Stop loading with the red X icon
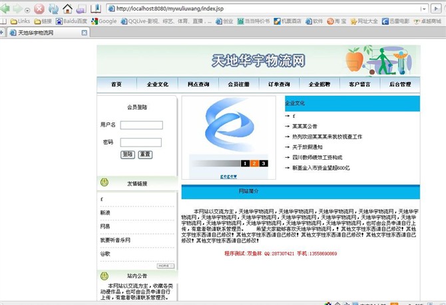The height and width of the screenshot is (305, 446). coord(39,9)
